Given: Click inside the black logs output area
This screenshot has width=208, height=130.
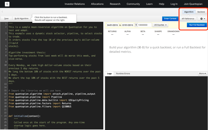Looking at the screenshot, I should (156, 103).
